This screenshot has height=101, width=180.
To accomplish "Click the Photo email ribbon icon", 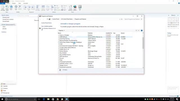I will point(7,7).
